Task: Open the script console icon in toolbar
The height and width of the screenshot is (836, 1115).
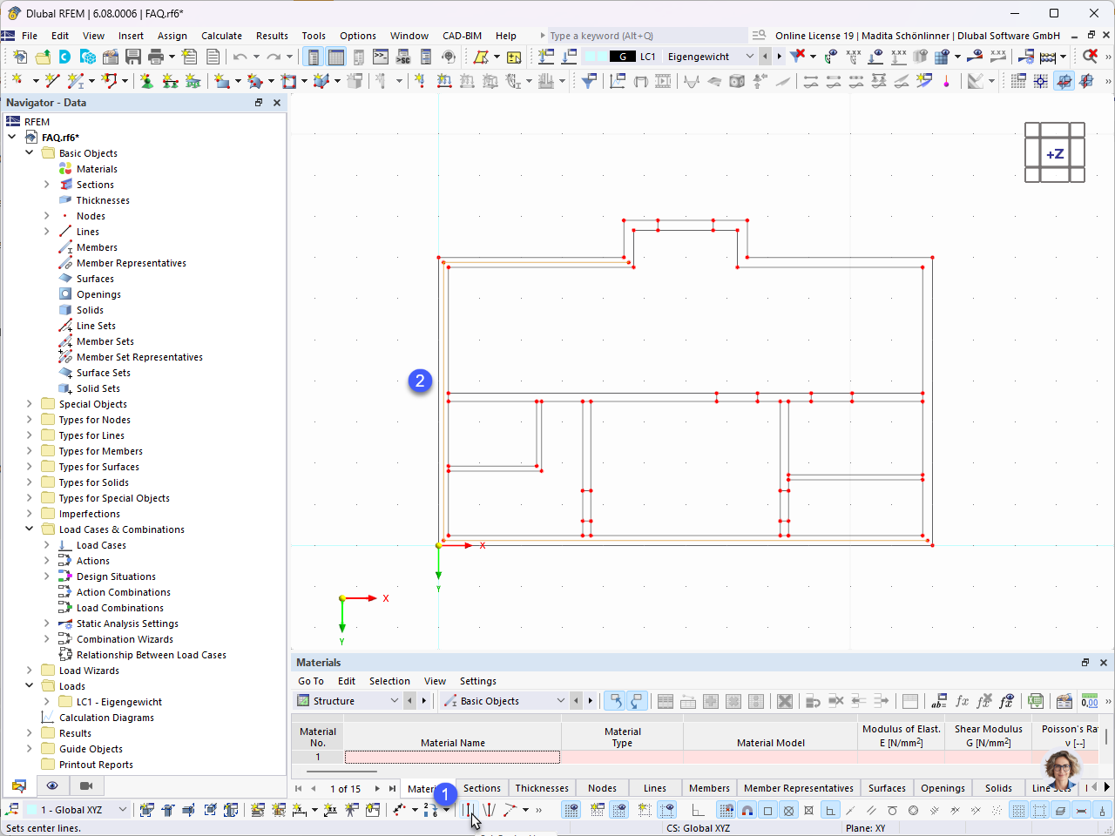Action: pyautogui.click(x=381, y=57)
